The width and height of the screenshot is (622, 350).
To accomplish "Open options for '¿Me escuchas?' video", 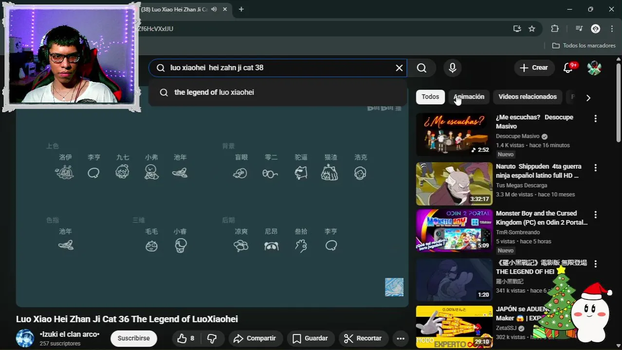I will pos(595,118).
